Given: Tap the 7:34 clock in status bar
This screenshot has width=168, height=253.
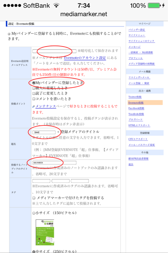Looking at the screenshot, I should (84, 6).
